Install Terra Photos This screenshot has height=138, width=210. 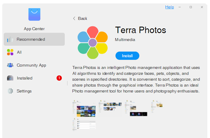click(128, 56)
